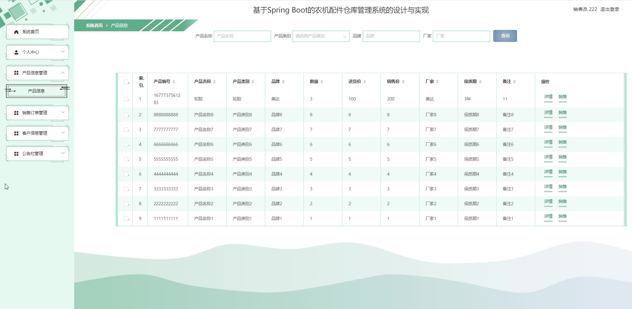632x309 pixels.
Task: Click the grid icon next to 客户信息管理
Action: pos(16,133)
